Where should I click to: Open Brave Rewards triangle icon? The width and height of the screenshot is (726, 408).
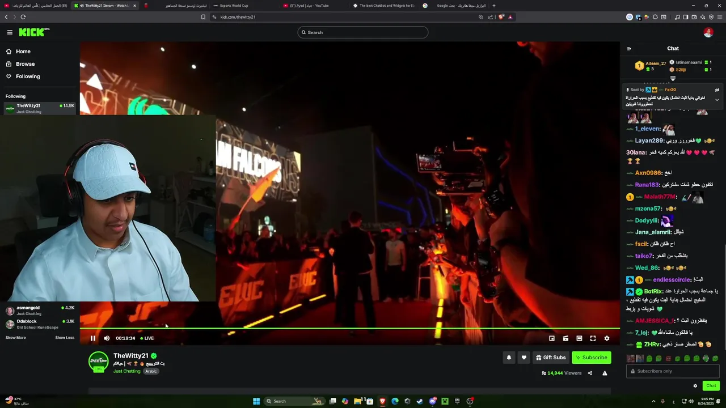(x=510, y=17)
